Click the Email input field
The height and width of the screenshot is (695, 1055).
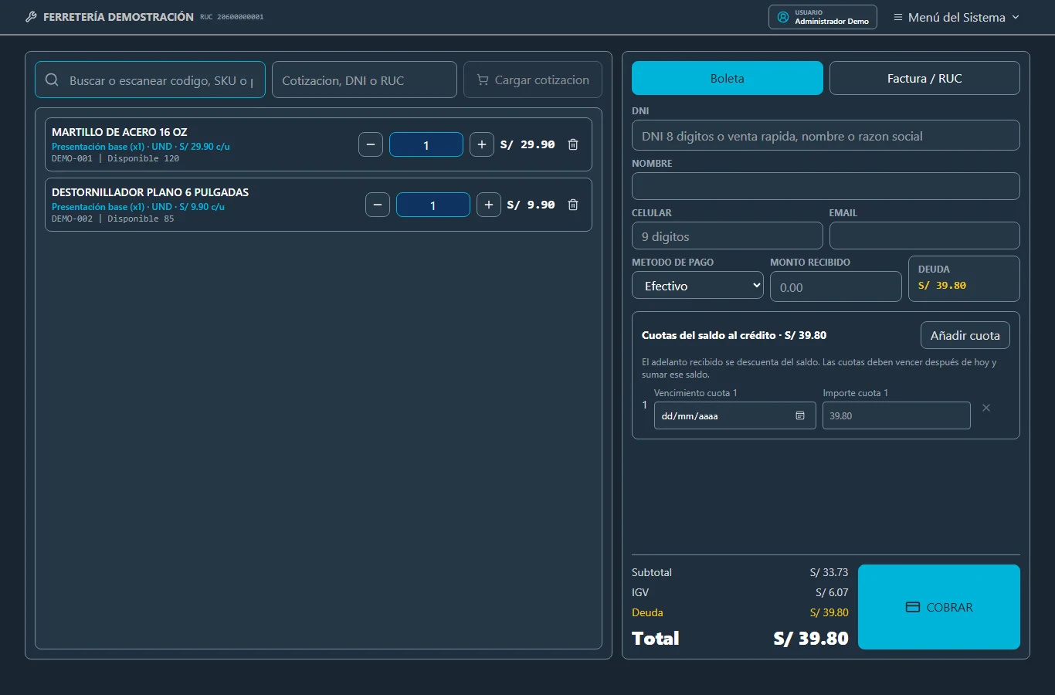click(x=924, y=236)
